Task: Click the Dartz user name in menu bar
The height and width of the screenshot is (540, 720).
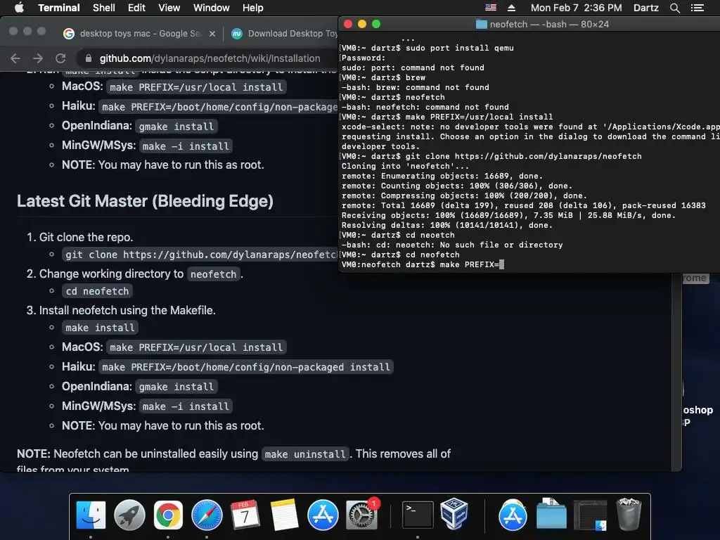Action: point(645,8)
